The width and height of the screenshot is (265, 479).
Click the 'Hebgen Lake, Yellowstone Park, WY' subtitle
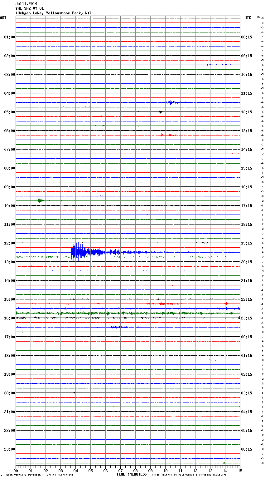pyautogui.click(x=54, y=13)
